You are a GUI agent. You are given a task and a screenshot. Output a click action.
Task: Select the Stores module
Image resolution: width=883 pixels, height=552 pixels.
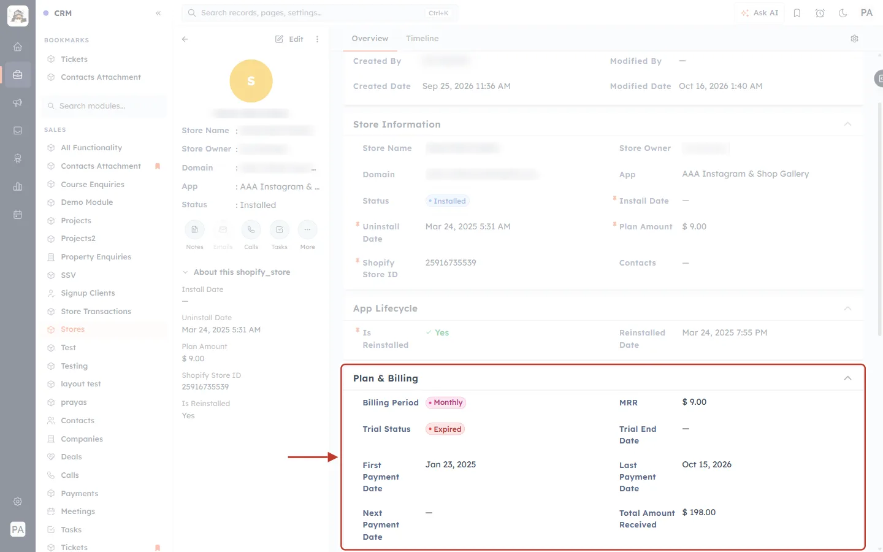(72, 329)
